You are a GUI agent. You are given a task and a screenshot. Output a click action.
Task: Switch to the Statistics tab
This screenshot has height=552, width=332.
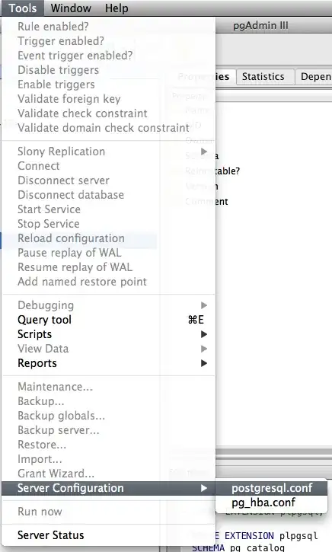pyautogui.click(x=266, y=76)
